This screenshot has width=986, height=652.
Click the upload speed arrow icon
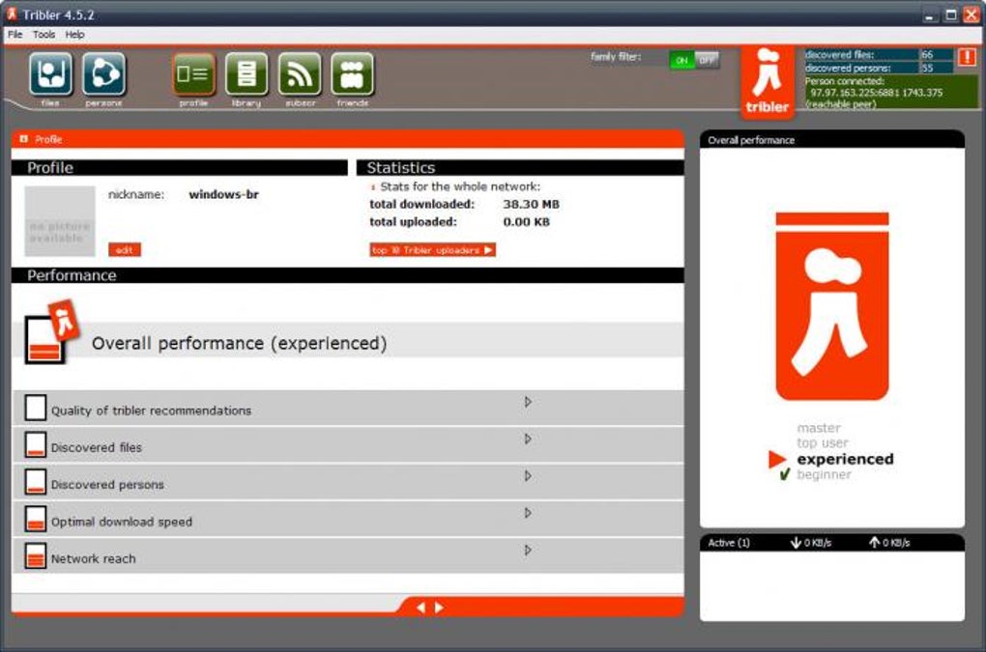(874, 542)
